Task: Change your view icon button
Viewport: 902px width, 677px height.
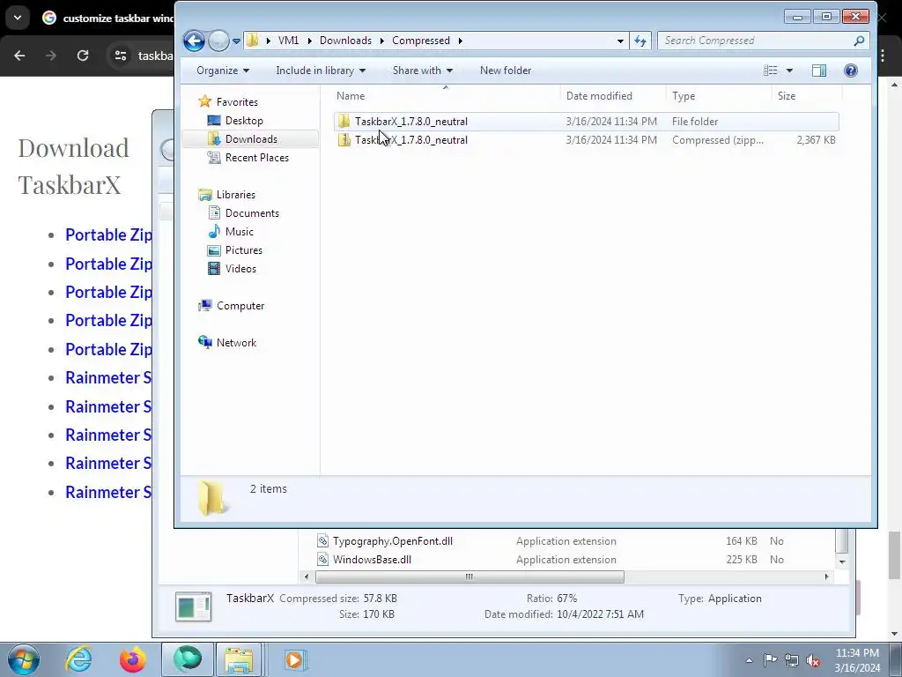Action: 770,71
